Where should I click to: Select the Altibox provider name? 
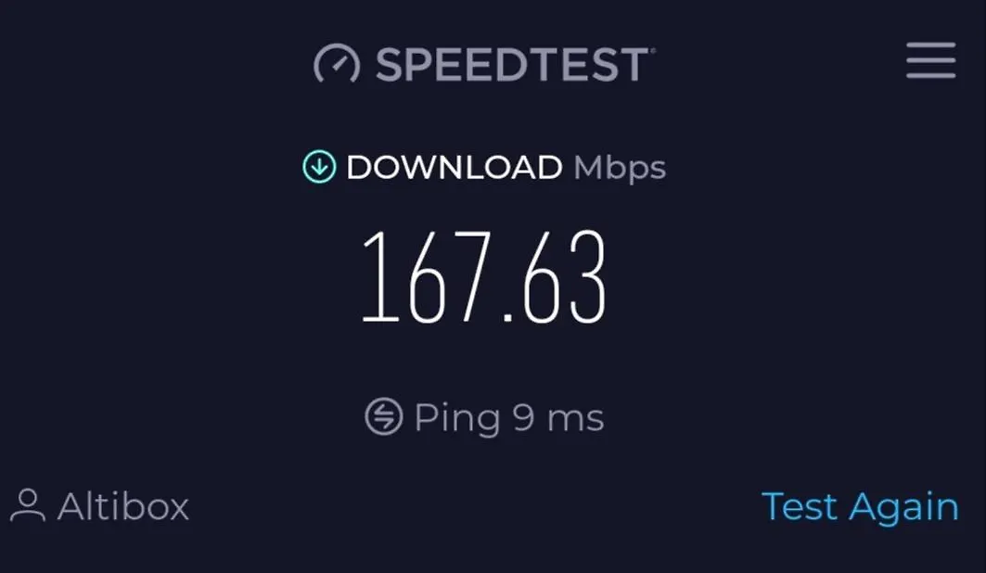123,505
